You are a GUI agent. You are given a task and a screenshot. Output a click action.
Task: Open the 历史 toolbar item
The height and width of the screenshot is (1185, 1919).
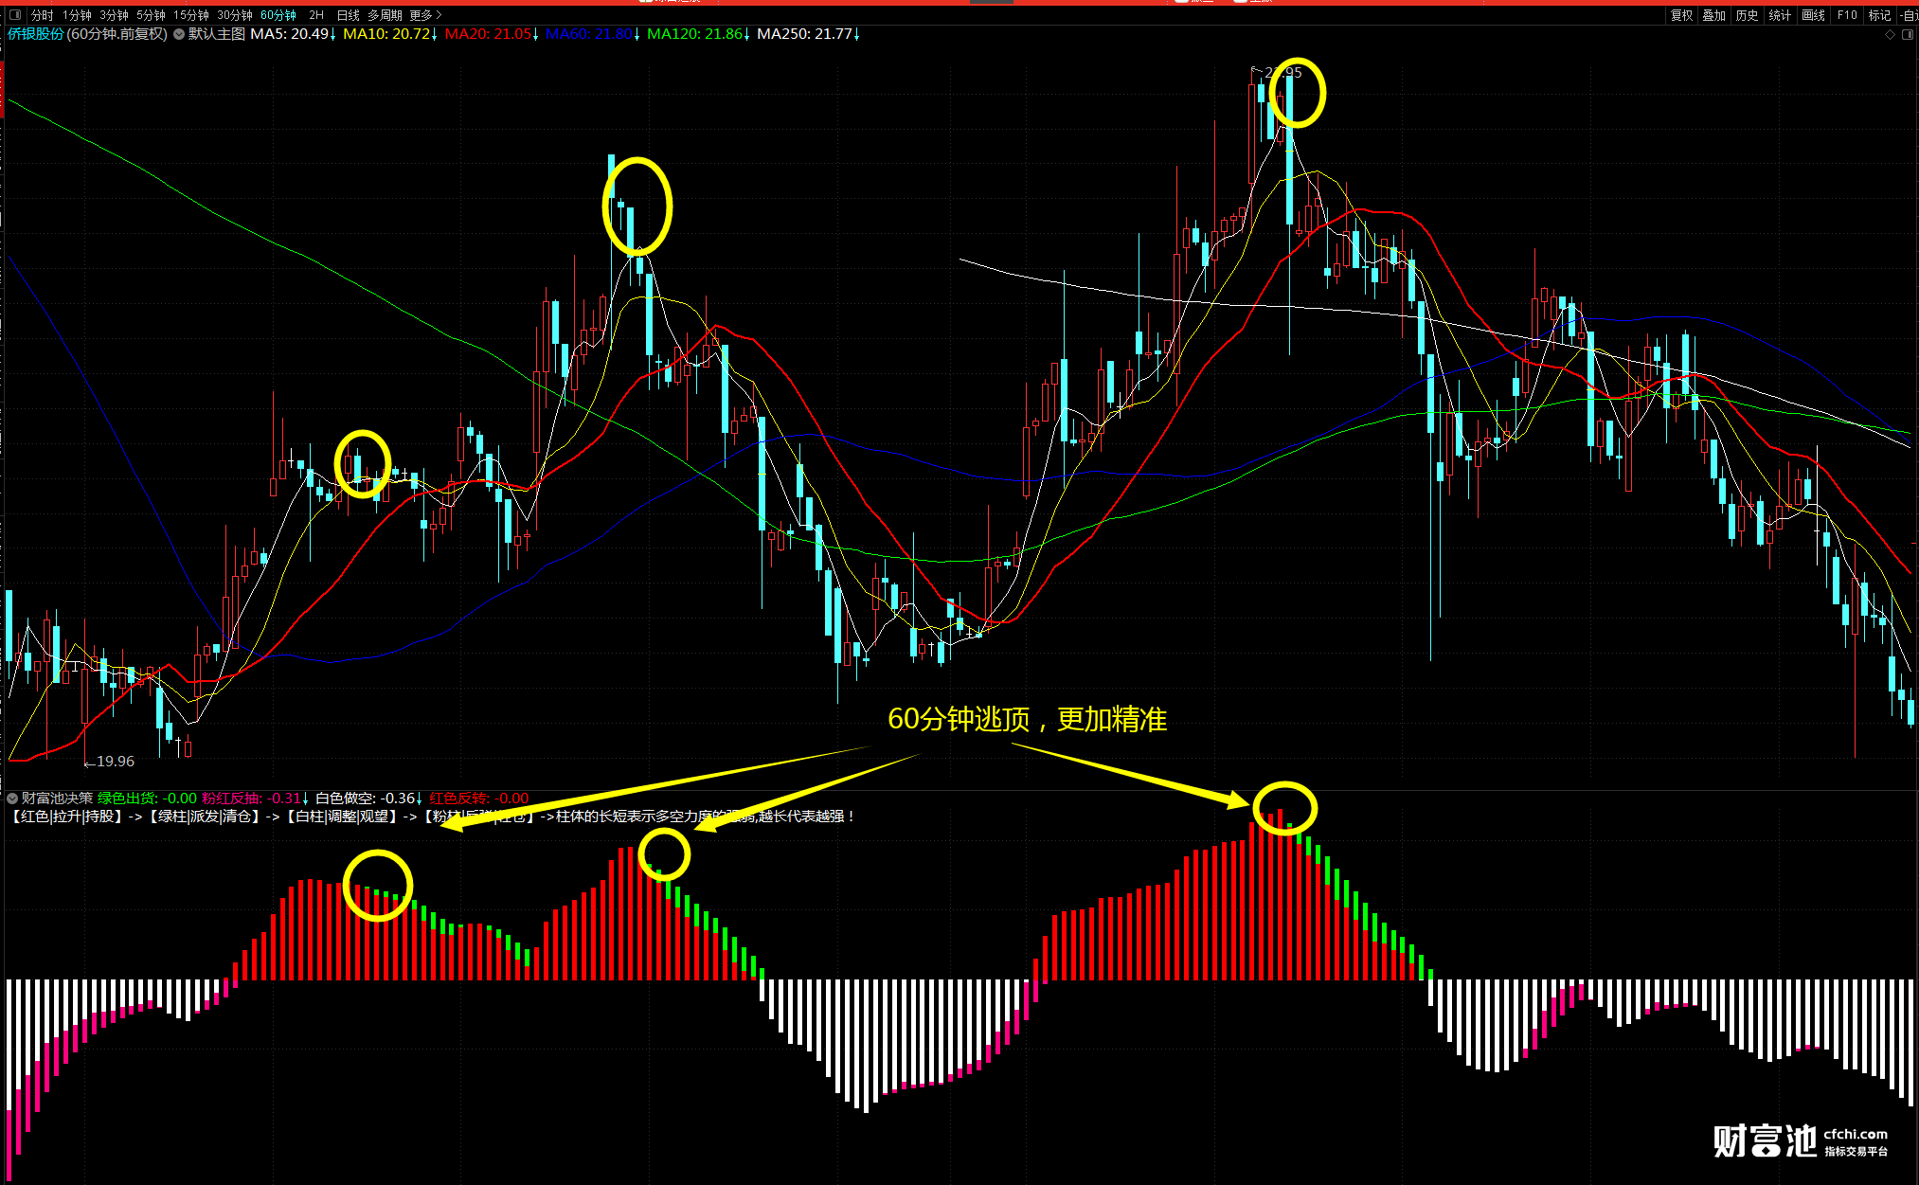1747,15
